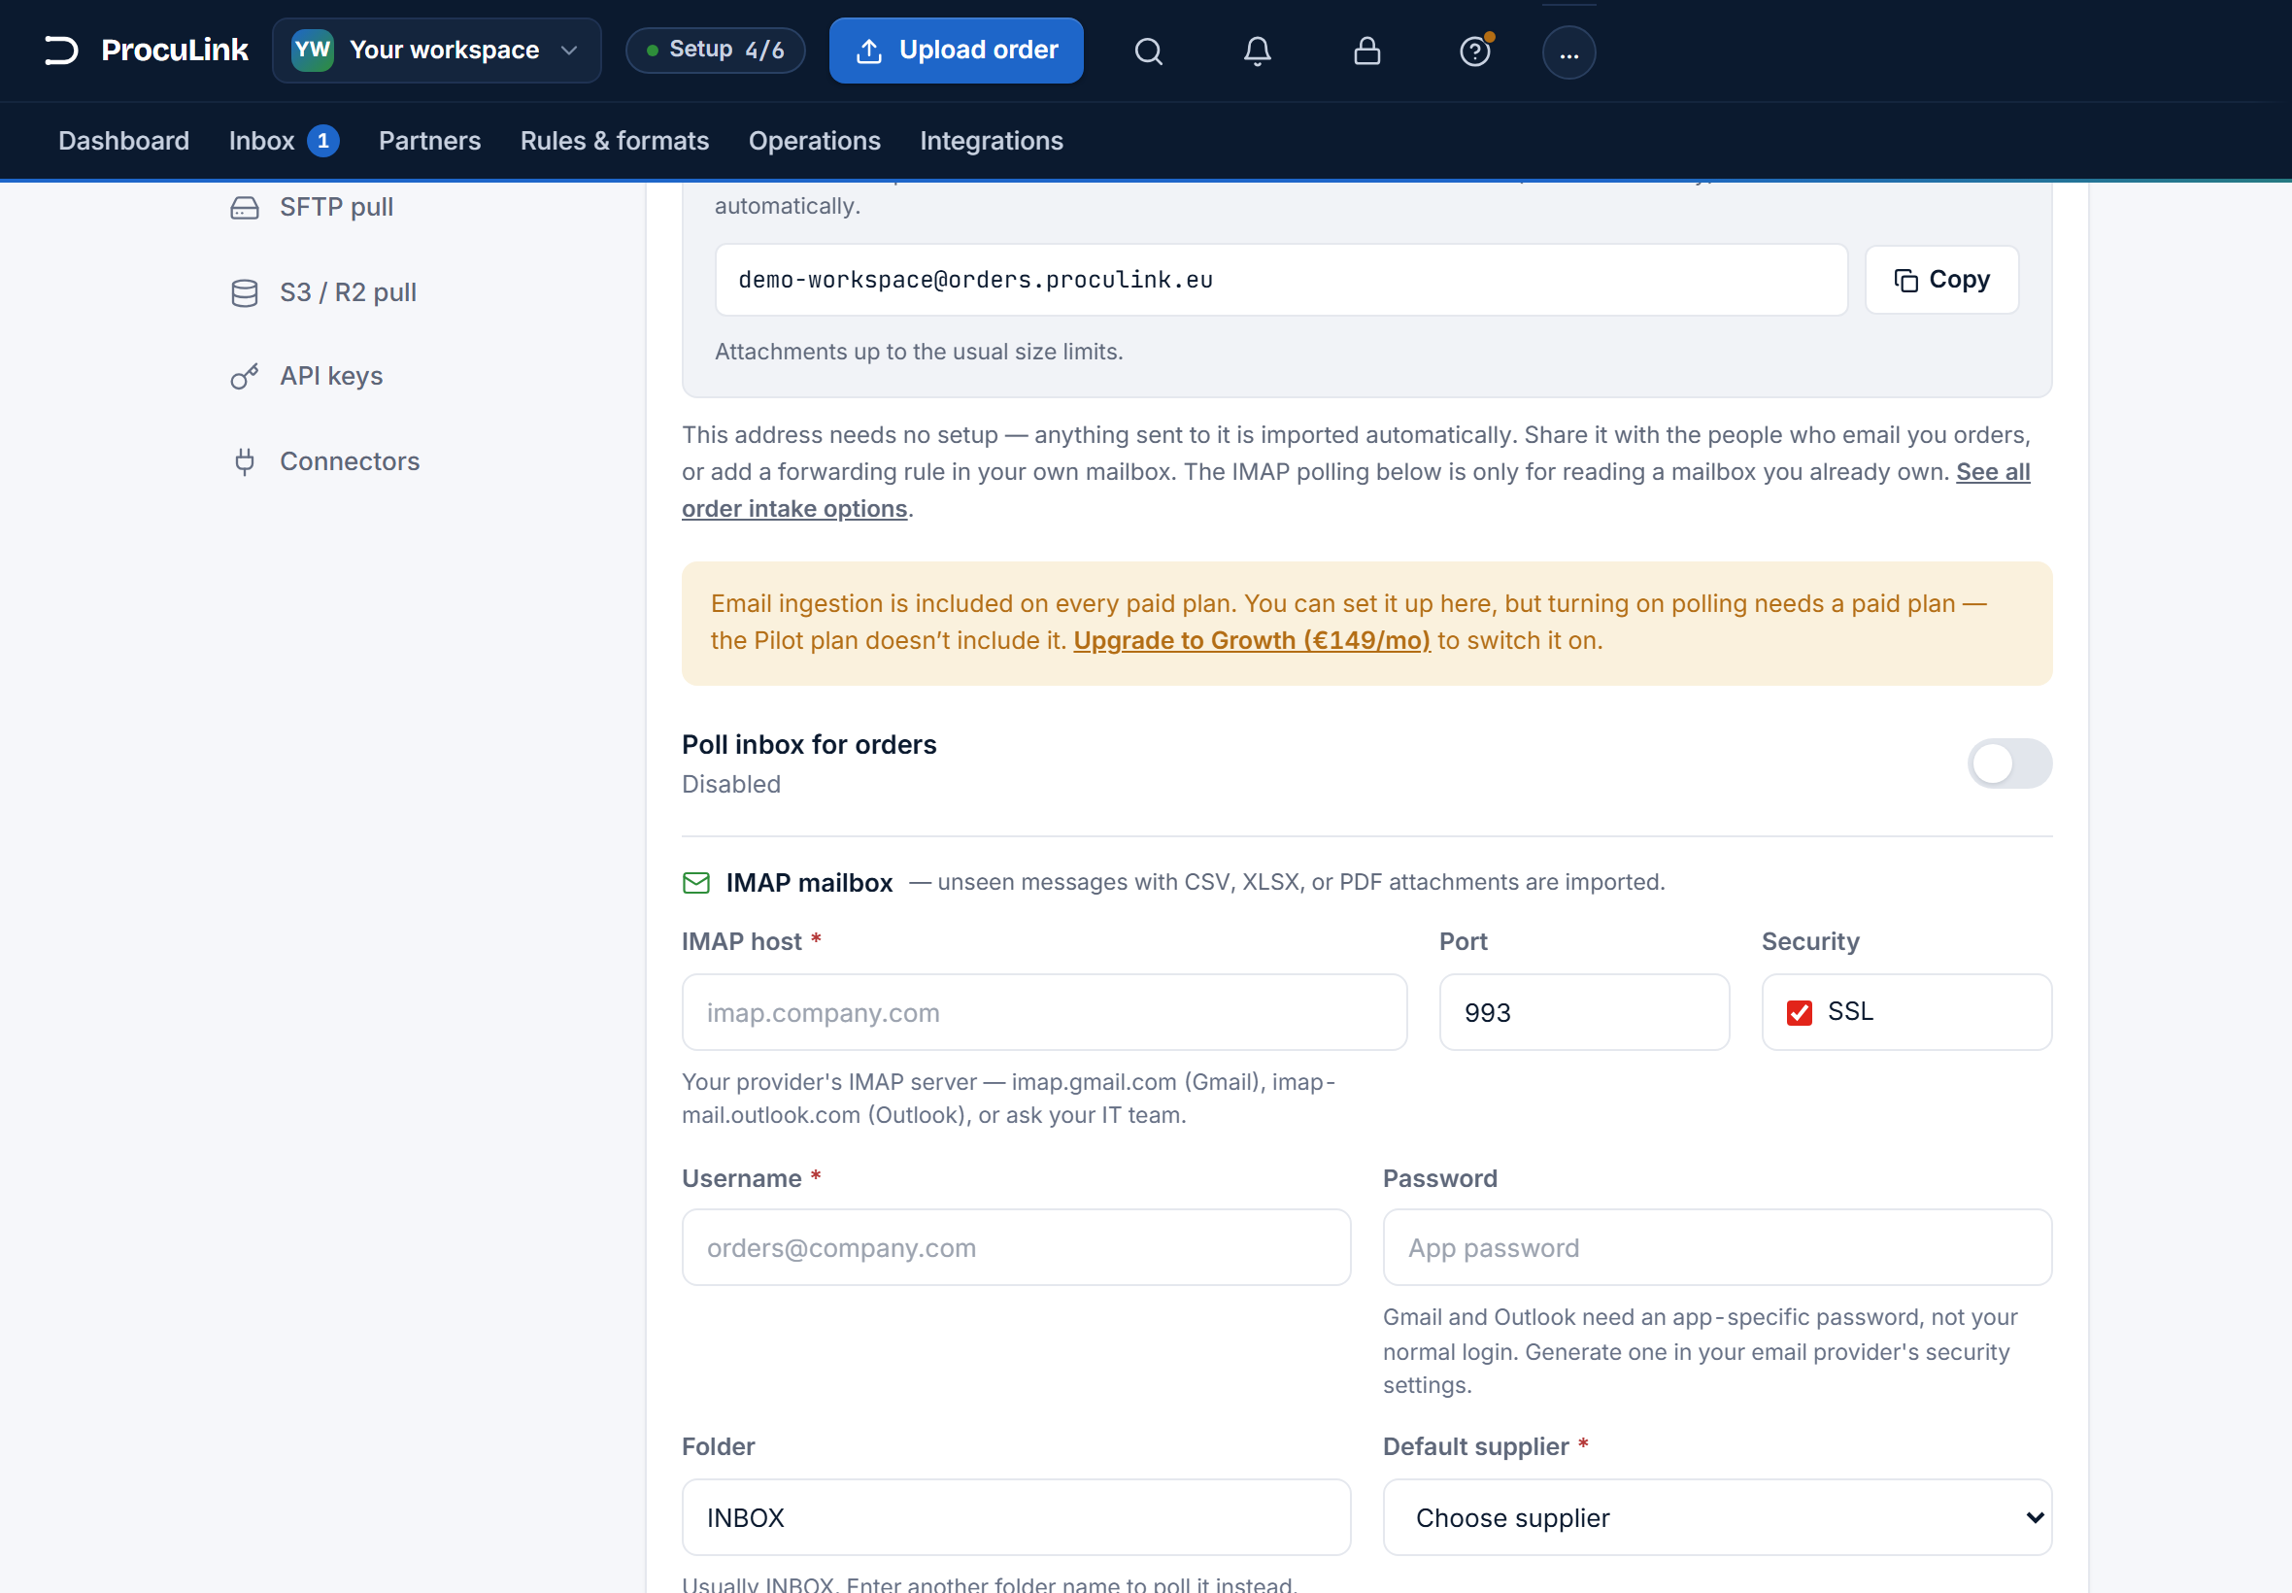The image size is (2292, 1593).
Task: Go to the Dashboard tab
Action: coord(123,141)
